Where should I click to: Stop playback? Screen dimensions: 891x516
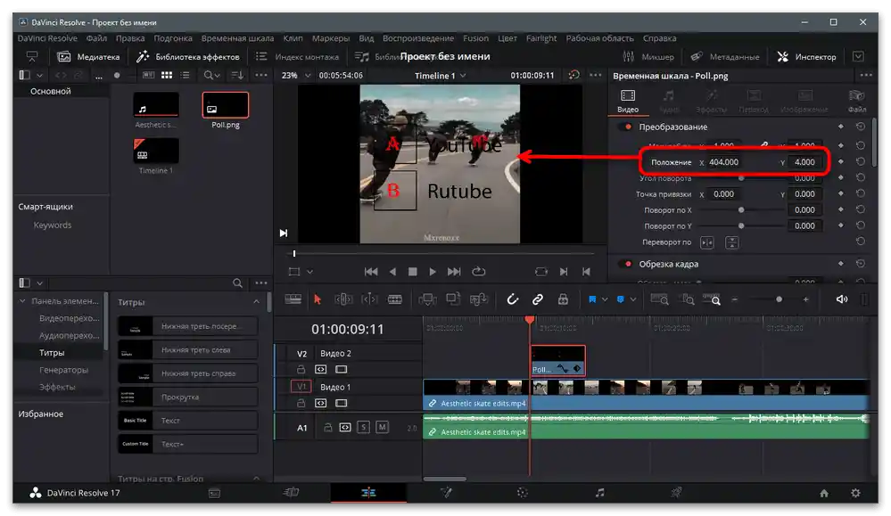click(413, 272)
